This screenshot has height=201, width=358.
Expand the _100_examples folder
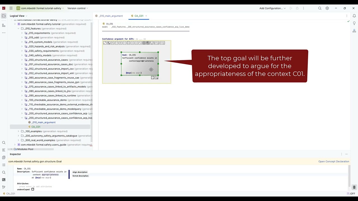(x=18, y=131)
